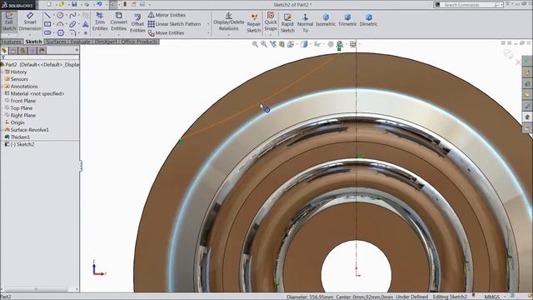The image size is (533, 300).
Task: Open the Evaluate tab
Action: pos(81,42)
